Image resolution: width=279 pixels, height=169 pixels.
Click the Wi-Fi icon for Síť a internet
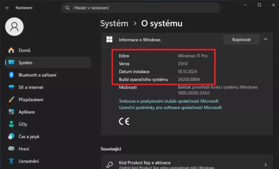12,87
